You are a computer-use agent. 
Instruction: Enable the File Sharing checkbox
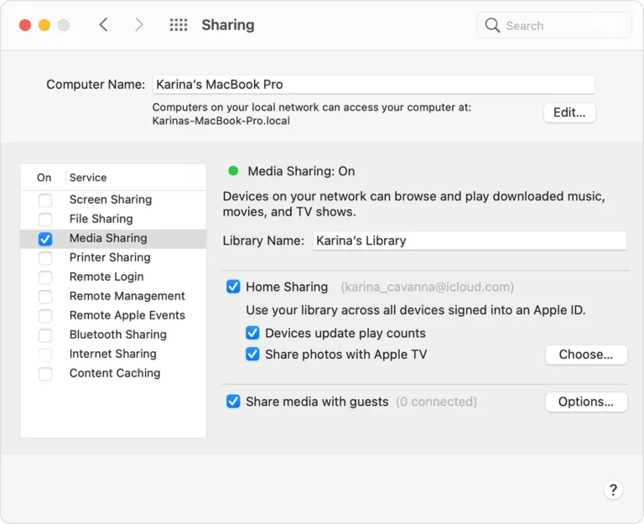point(45,220)
